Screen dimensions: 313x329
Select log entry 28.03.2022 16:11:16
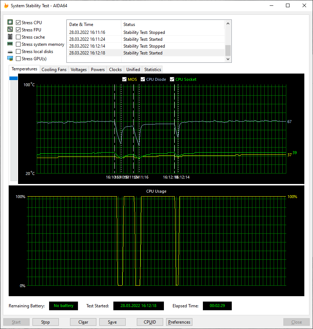pos(146,32)
